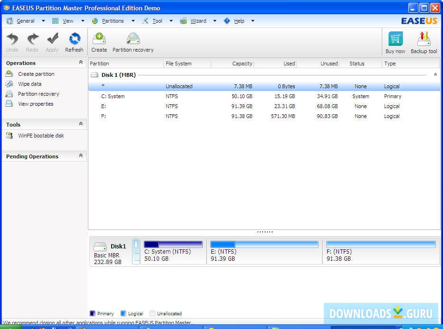This screenshot has width=443, height=329.
Task: Sort the list by Capacity column
Action: [x=233, y=64]
